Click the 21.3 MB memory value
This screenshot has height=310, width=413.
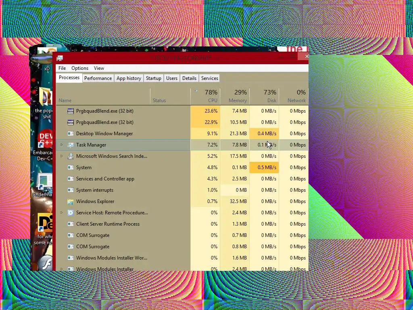pos(238,134)
